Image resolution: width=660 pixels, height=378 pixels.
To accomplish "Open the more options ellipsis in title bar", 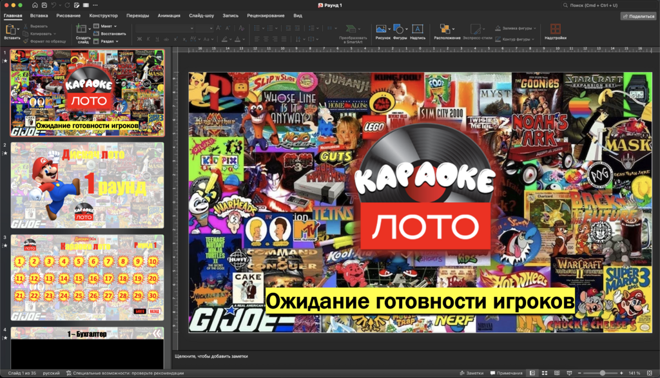I will pos(95,5).
